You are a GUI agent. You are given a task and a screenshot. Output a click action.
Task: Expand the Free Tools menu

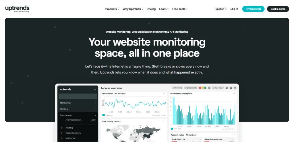(180, 9)
